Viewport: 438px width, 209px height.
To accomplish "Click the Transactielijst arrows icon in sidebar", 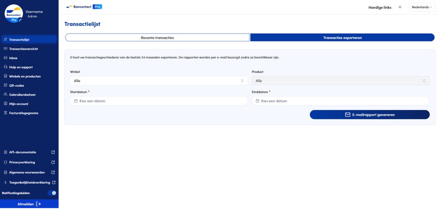I will tap(6, 40).
